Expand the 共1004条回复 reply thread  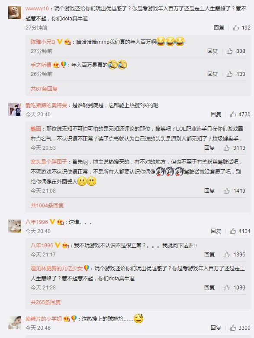tap(47, 205)
